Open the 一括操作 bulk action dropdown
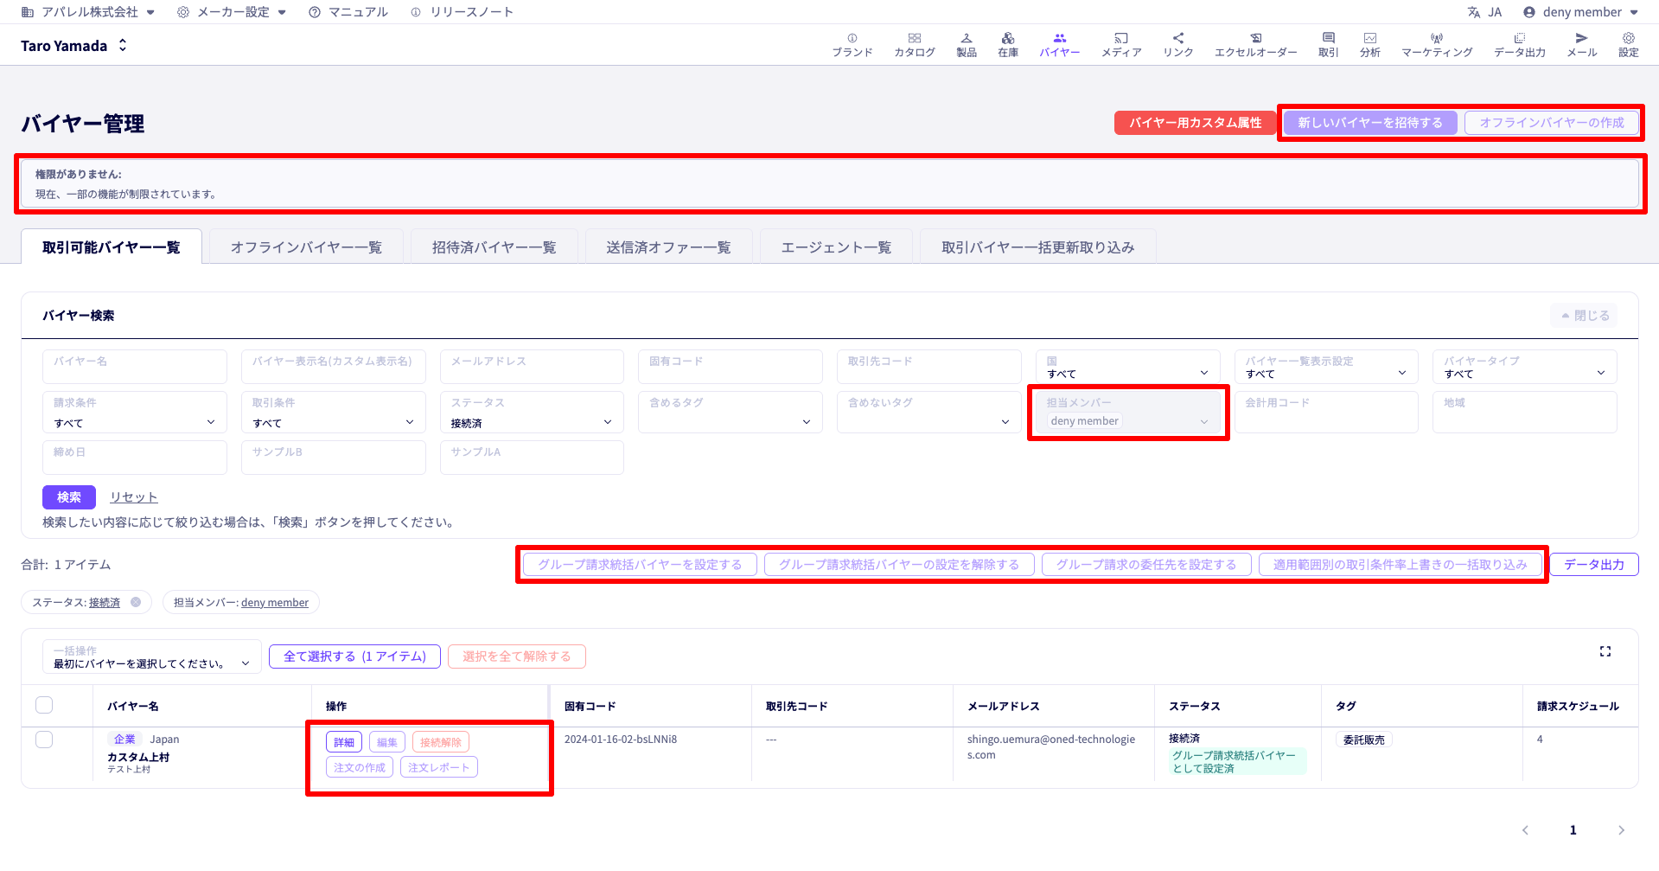The image size is (1659, 871). pos(151,657)
